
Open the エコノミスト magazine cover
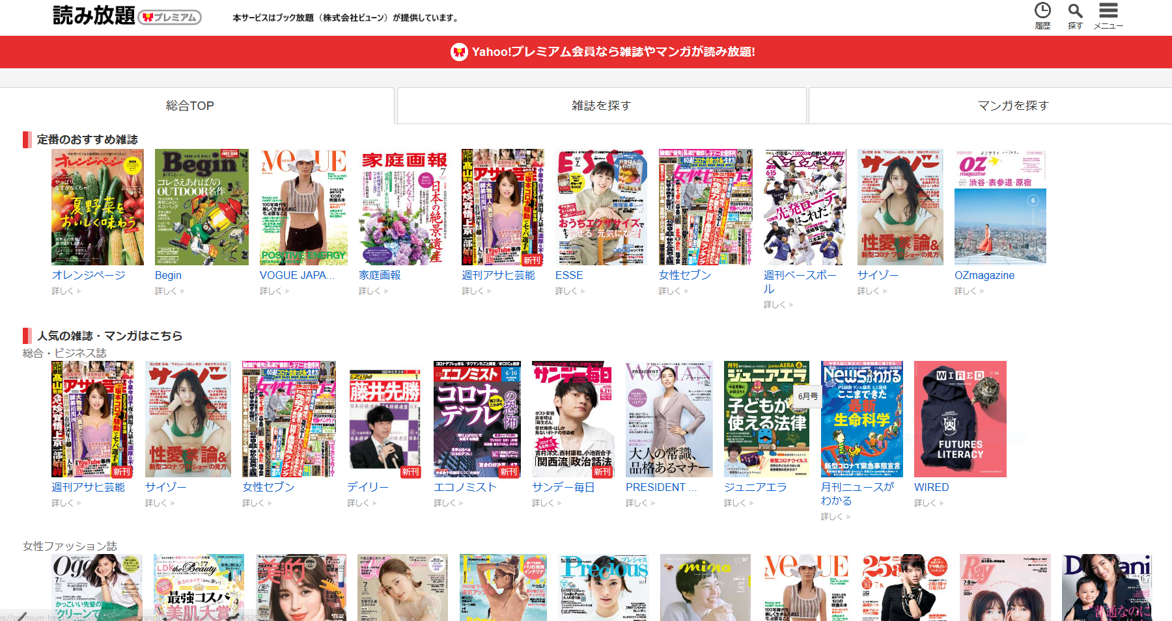point(477,419)
